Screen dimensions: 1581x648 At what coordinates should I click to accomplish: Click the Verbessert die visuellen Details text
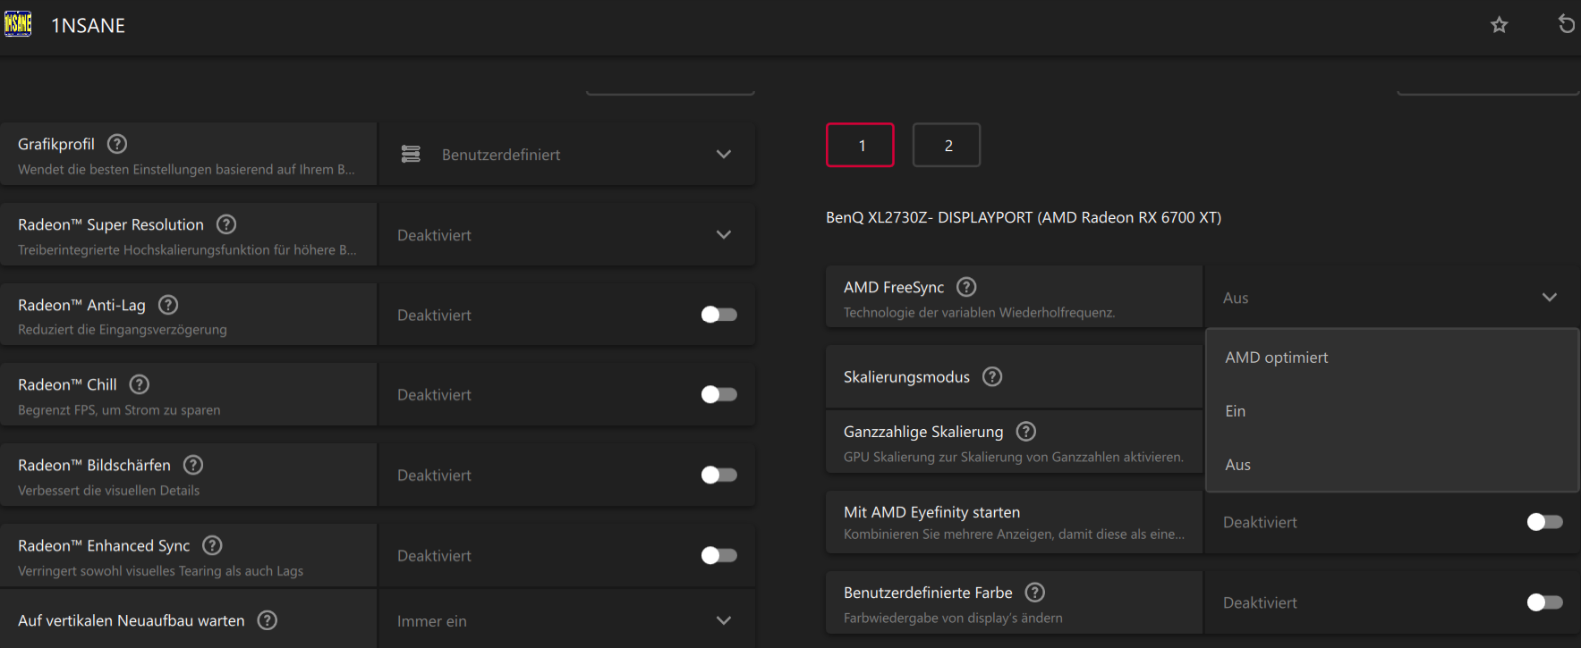(x=109, y=491)
